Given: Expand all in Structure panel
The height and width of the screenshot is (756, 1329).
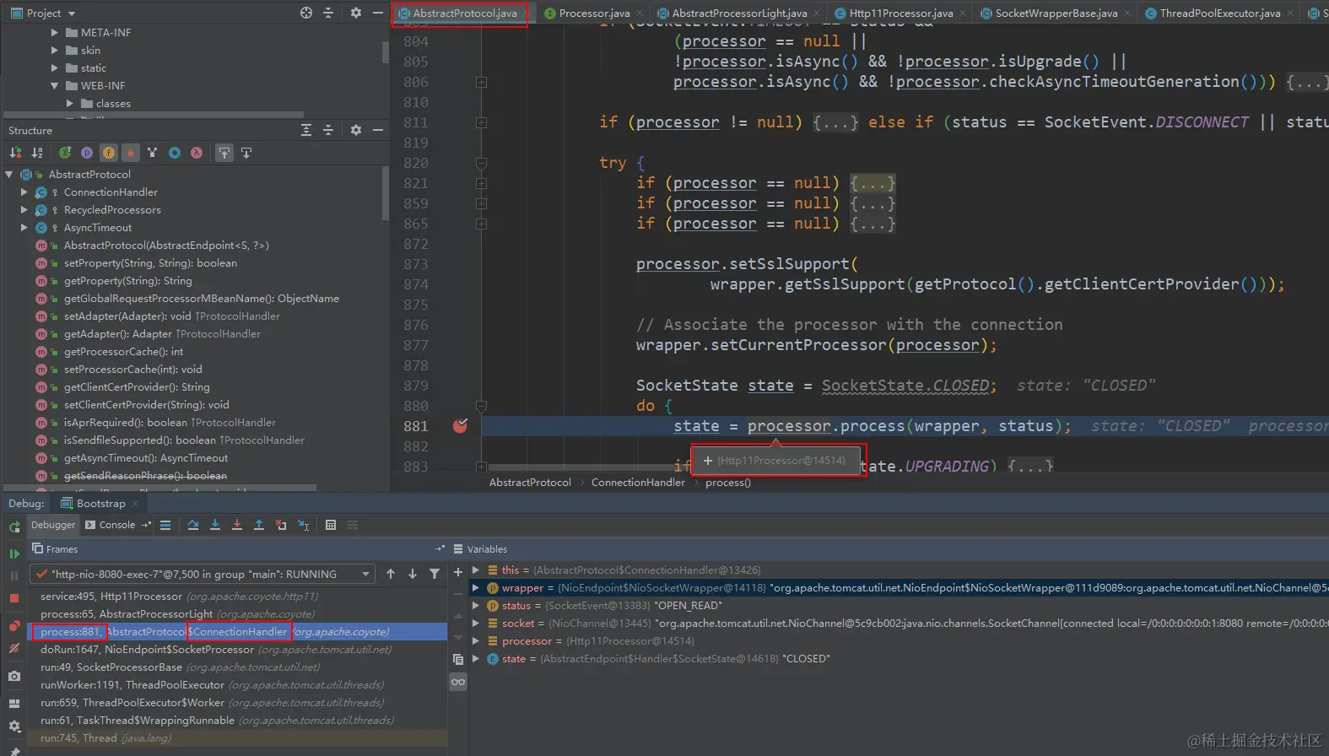Looking at the screenshot, I should click(306, 130).
